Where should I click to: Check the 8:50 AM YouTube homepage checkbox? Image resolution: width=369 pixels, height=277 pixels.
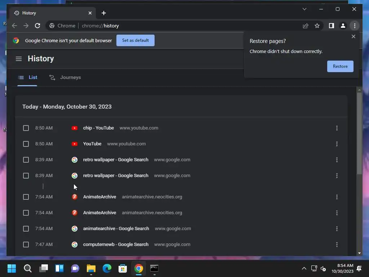26,144
